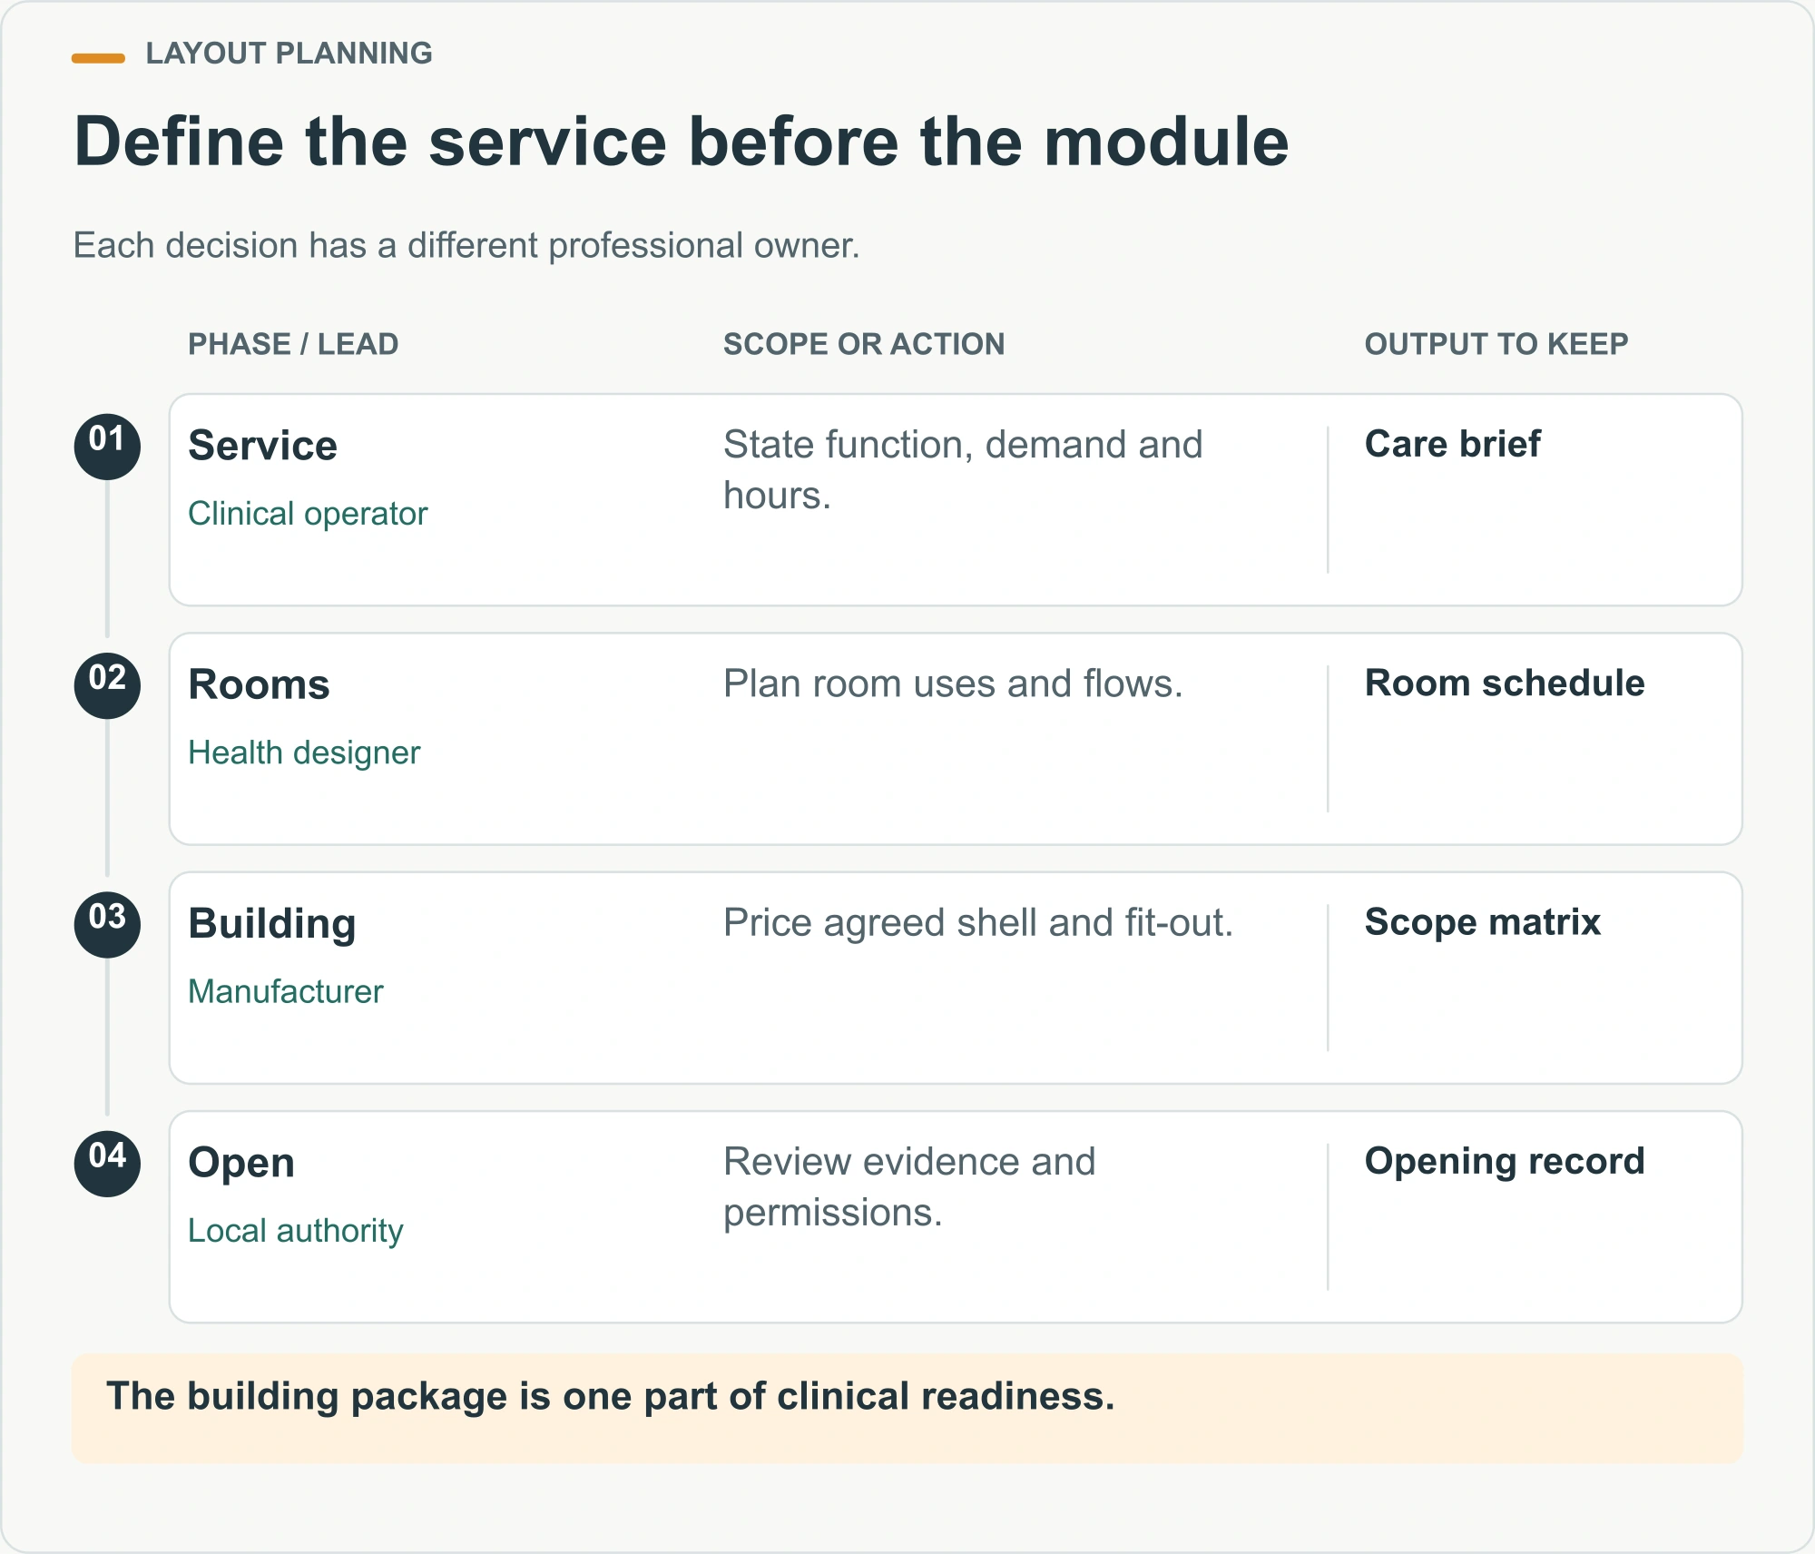Click the 'SCOPE OR ACTION' column header
This screenshot has width=1815, height=1554.
[x=864, y=344]
